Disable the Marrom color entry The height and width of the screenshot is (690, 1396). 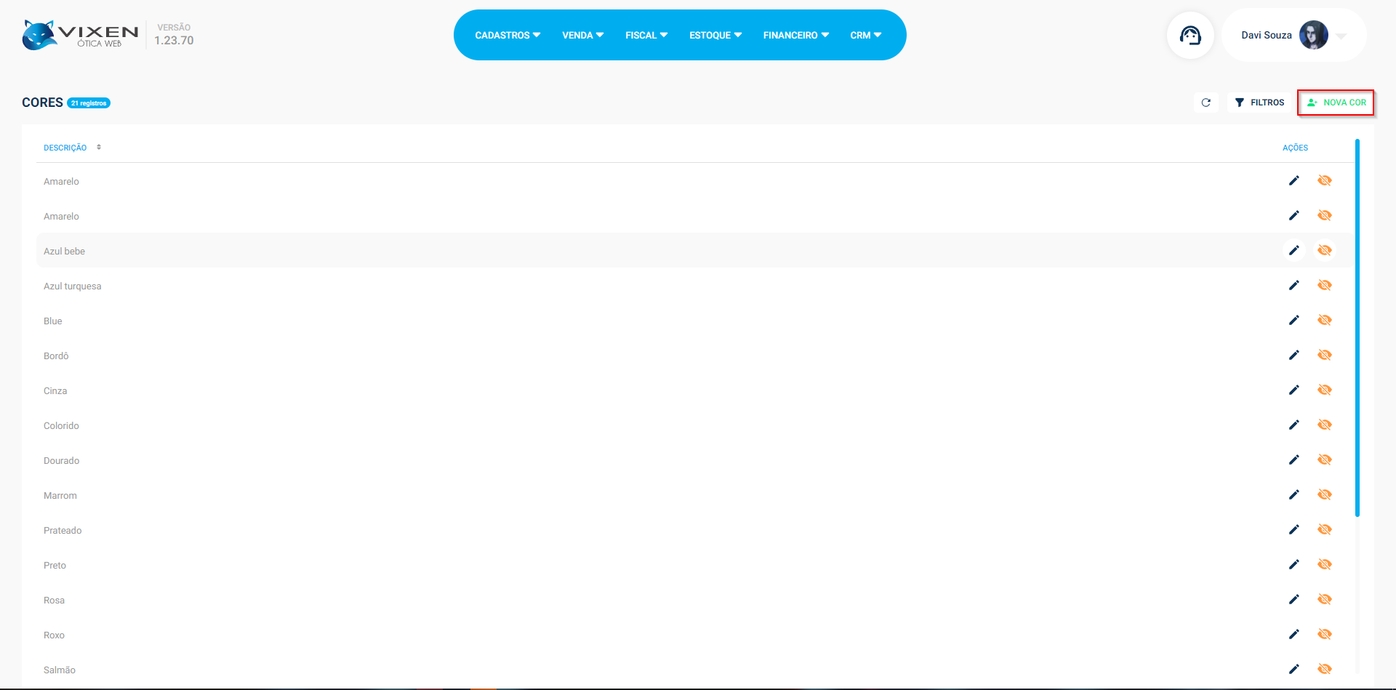(x=1324, y=494)
